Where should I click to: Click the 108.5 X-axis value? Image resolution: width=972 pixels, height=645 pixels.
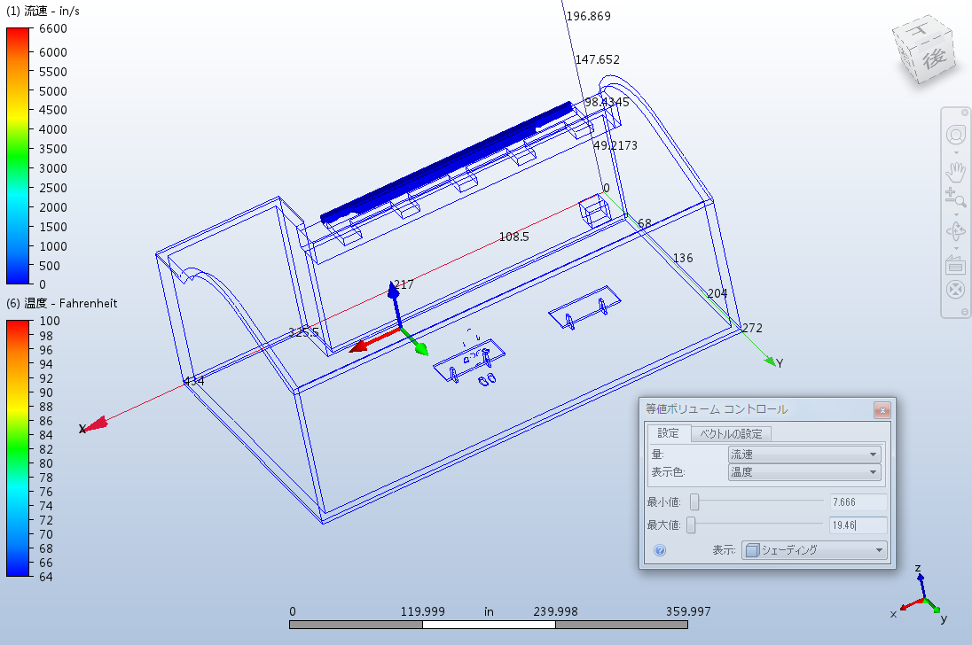coord(513,237)
